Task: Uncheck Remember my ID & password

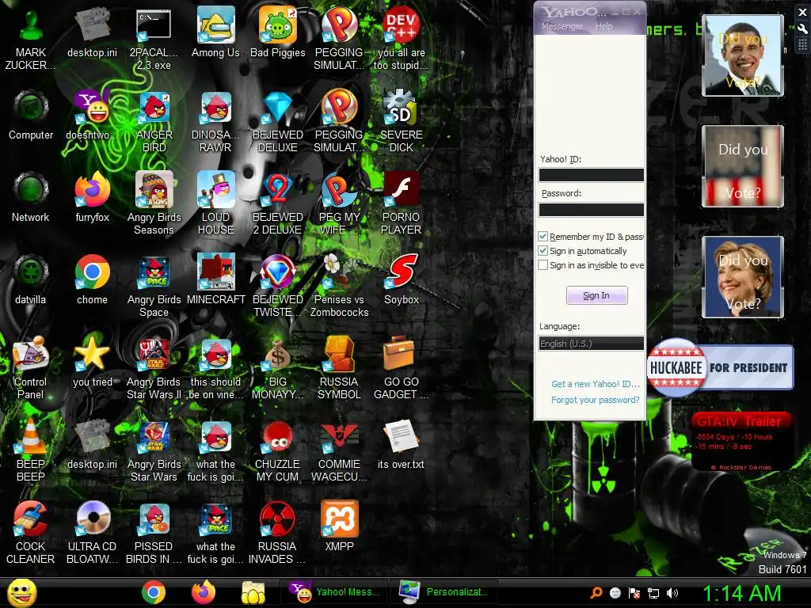Action: [543, 236]
